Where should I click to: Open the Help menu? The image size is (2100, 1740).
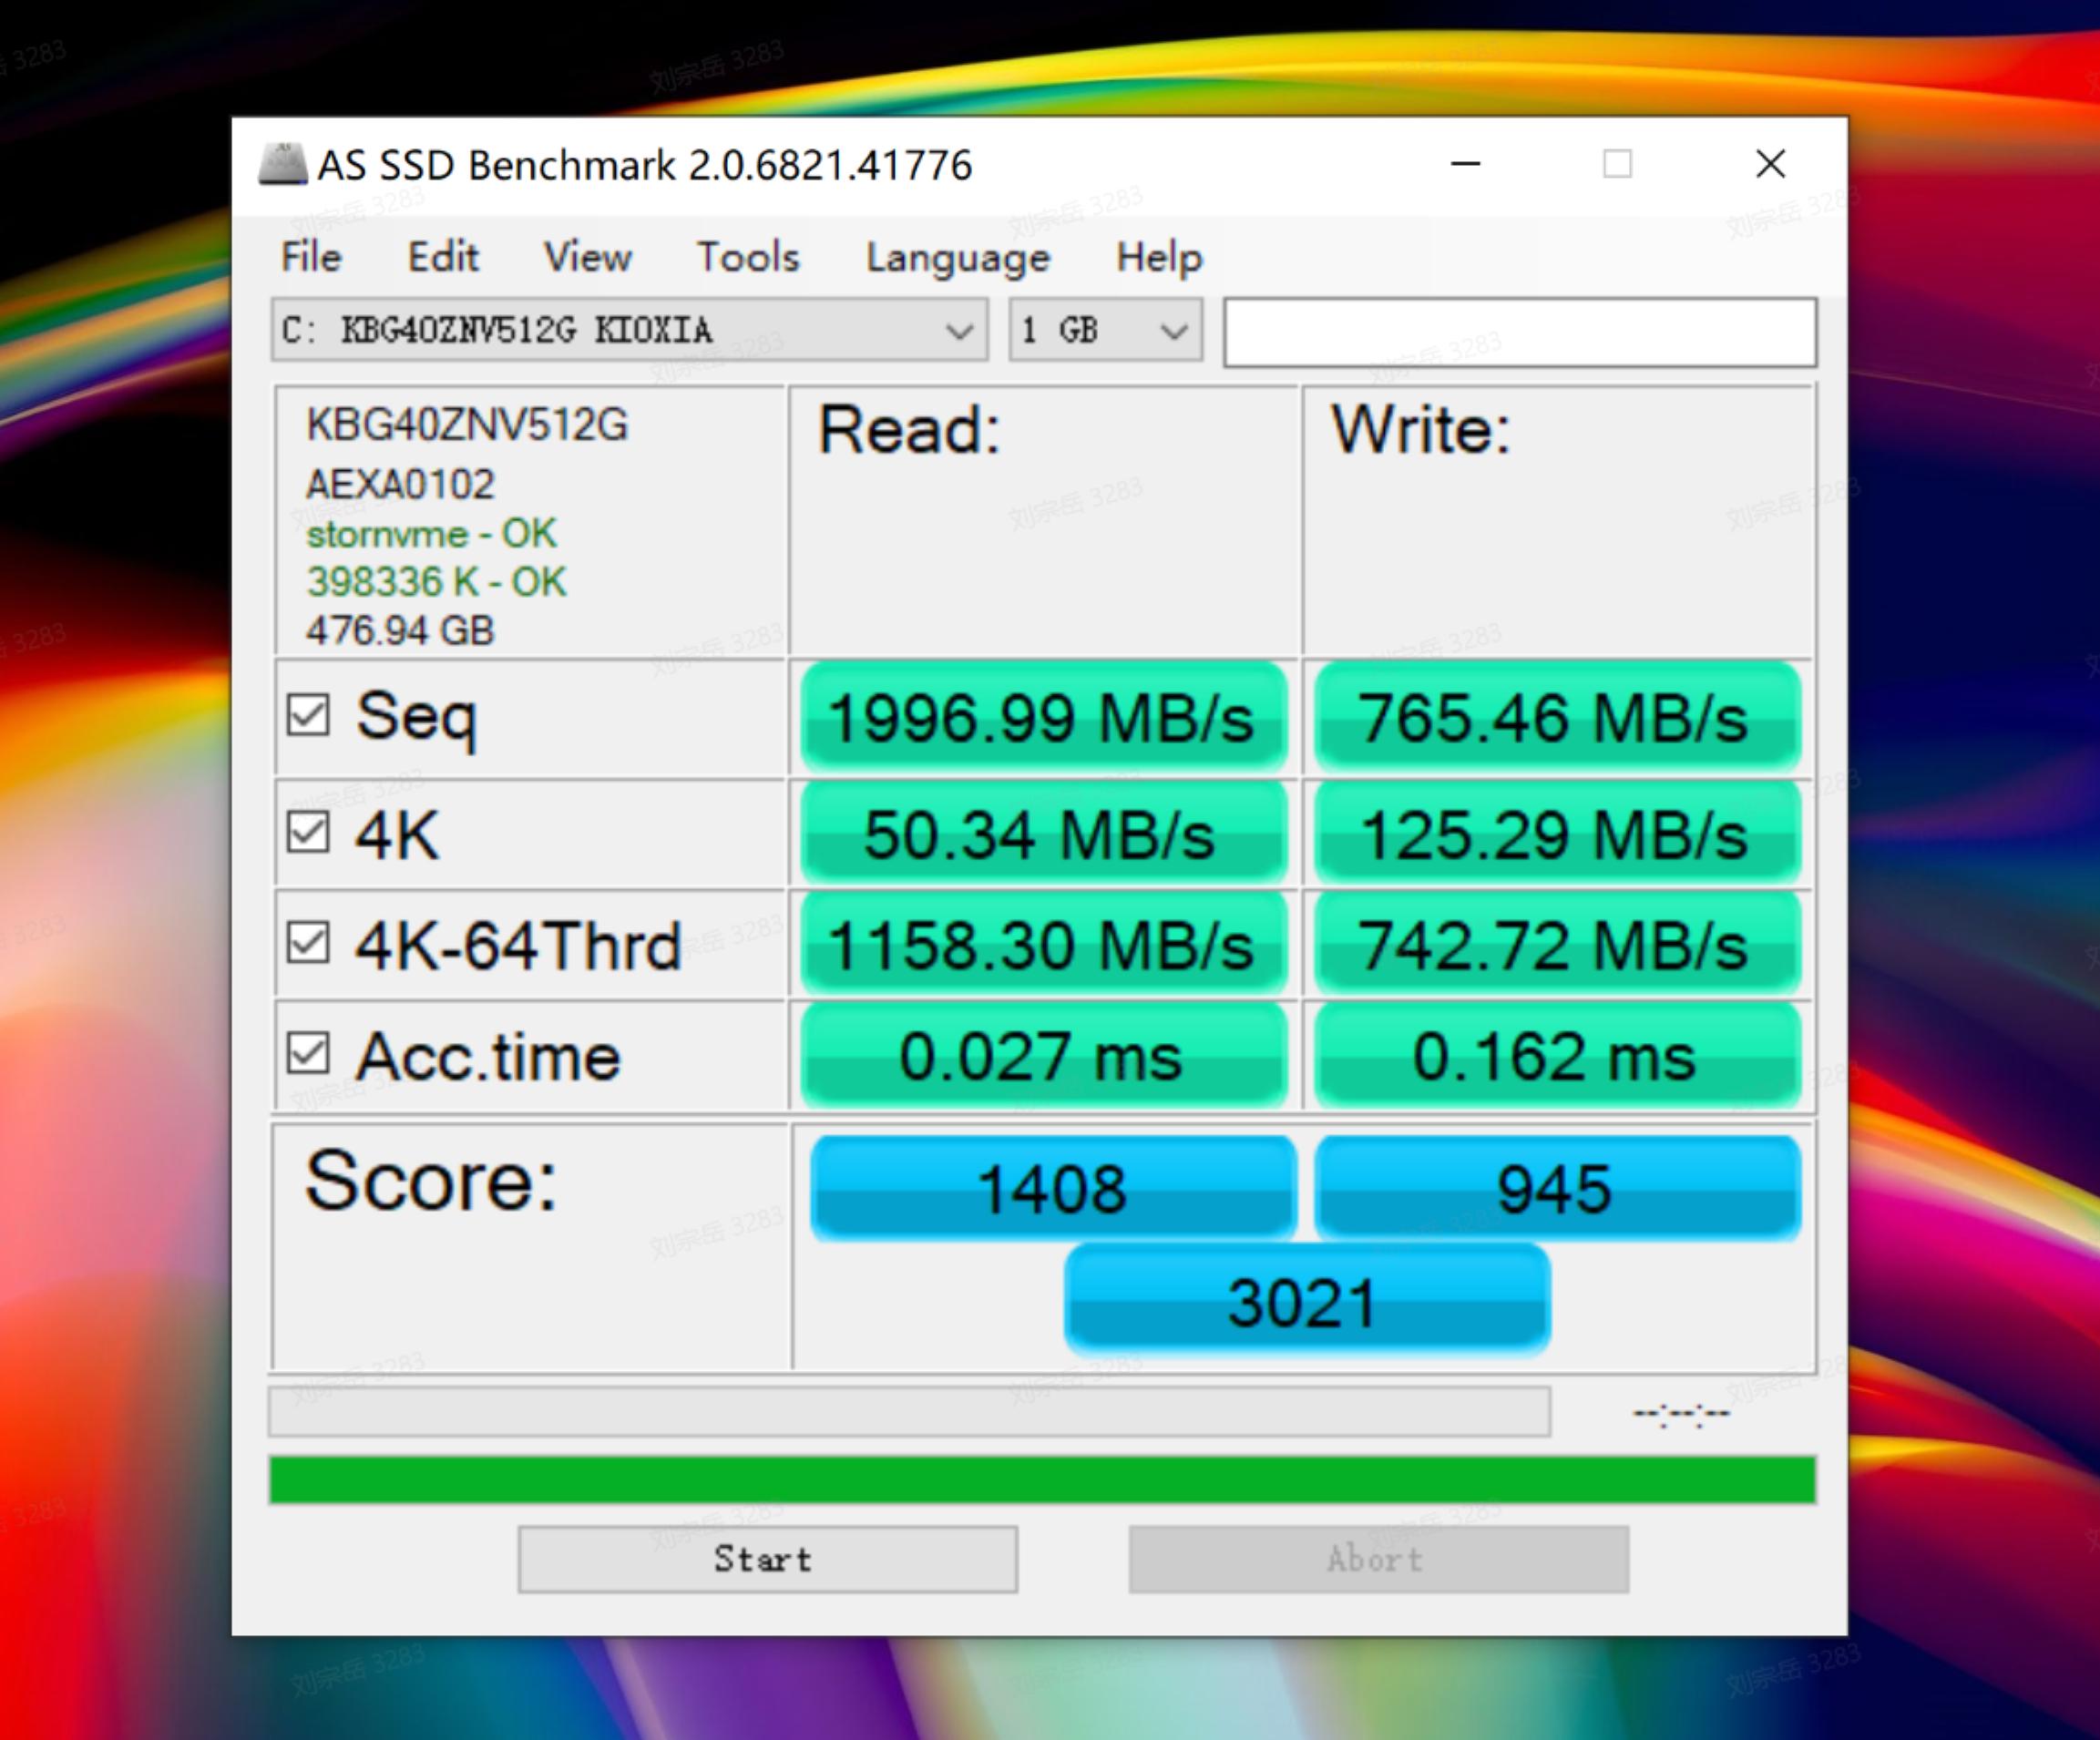pyautogui.click(x=1159, y=257)
